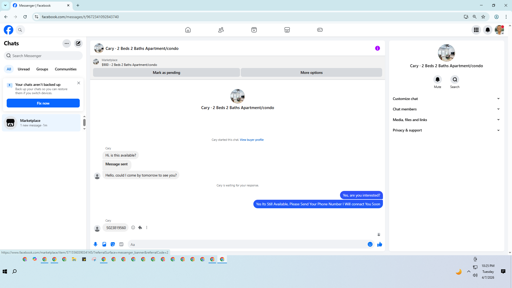Image resolution: width=512 pixels, height=288 pixels.
Task: Choose a sticker icon
Action: coord(113,244)
